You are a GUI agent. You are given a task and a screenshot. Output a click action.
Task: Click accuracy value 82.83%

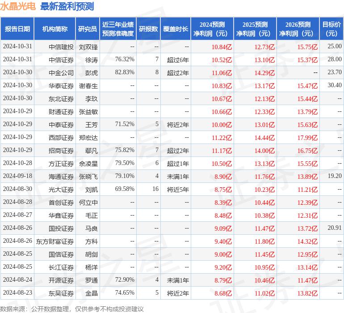(x=125, y=72)
